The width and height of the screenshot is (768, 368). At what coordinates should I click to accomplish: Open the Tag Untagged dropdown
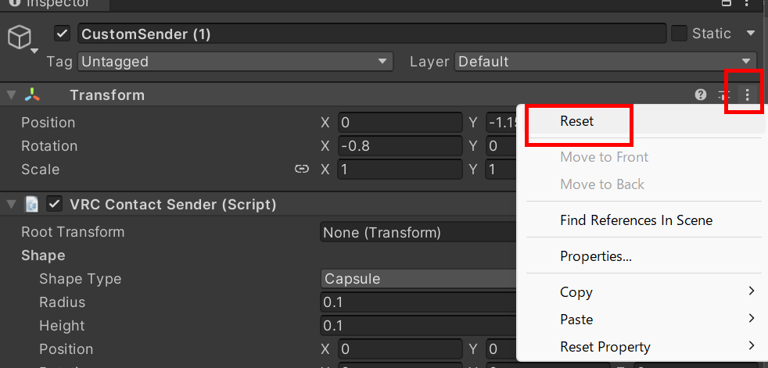(x=235, y=62)
